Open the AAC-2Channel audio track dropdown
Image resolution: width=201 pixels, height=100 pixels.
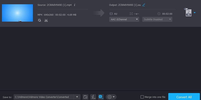[x=124, y=19]
